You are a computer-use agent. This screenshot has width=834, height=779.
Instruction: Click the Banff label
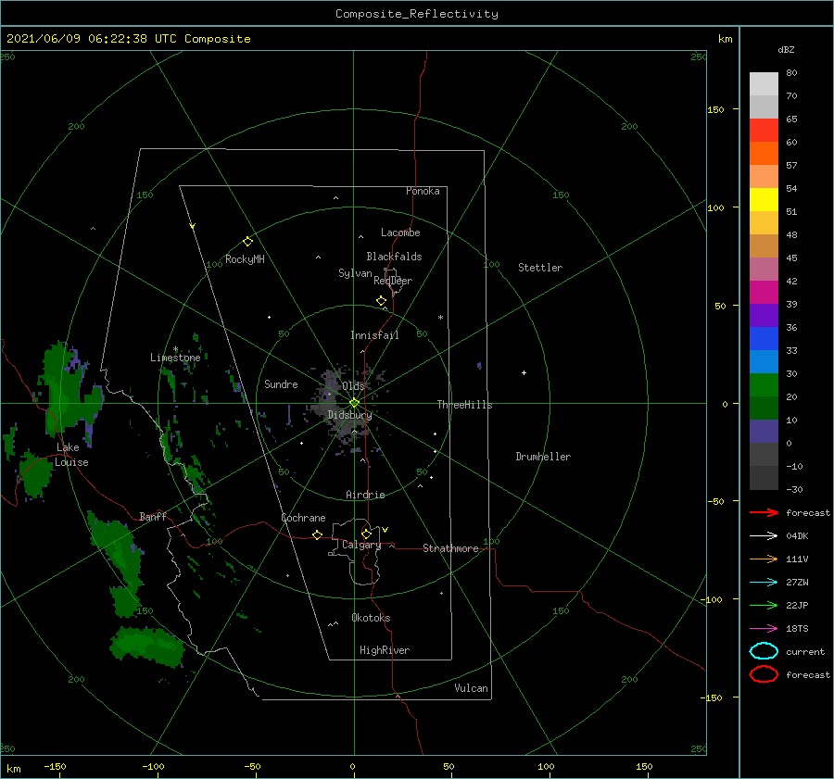[153, 516]
